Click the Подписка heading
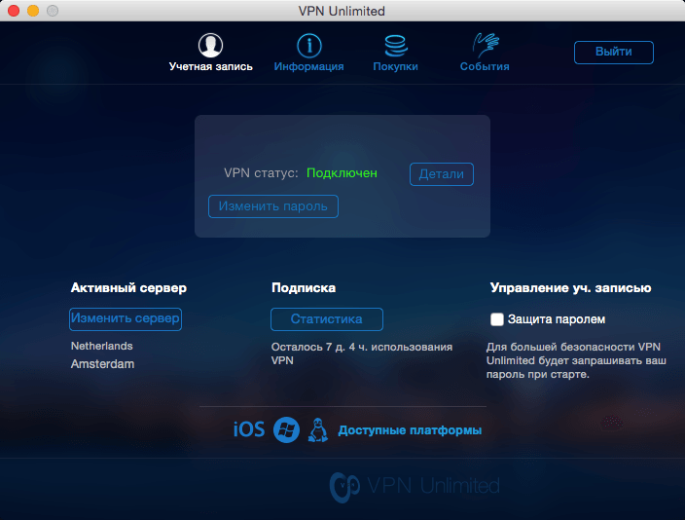Viewport: 685px width, 520px height. tap(304, 288)
